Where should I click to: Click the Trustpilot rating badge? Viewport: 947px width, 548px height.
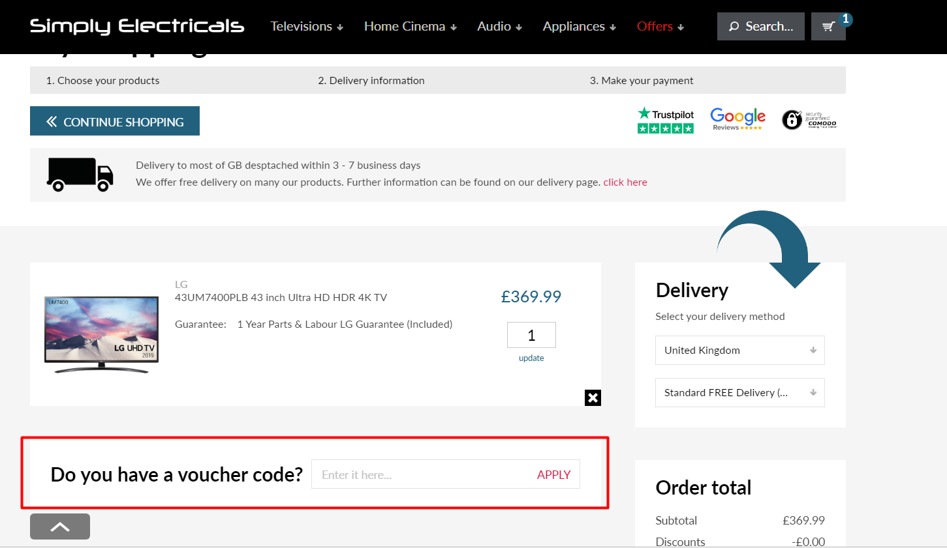pyautogui.click(x=665, y=120)
